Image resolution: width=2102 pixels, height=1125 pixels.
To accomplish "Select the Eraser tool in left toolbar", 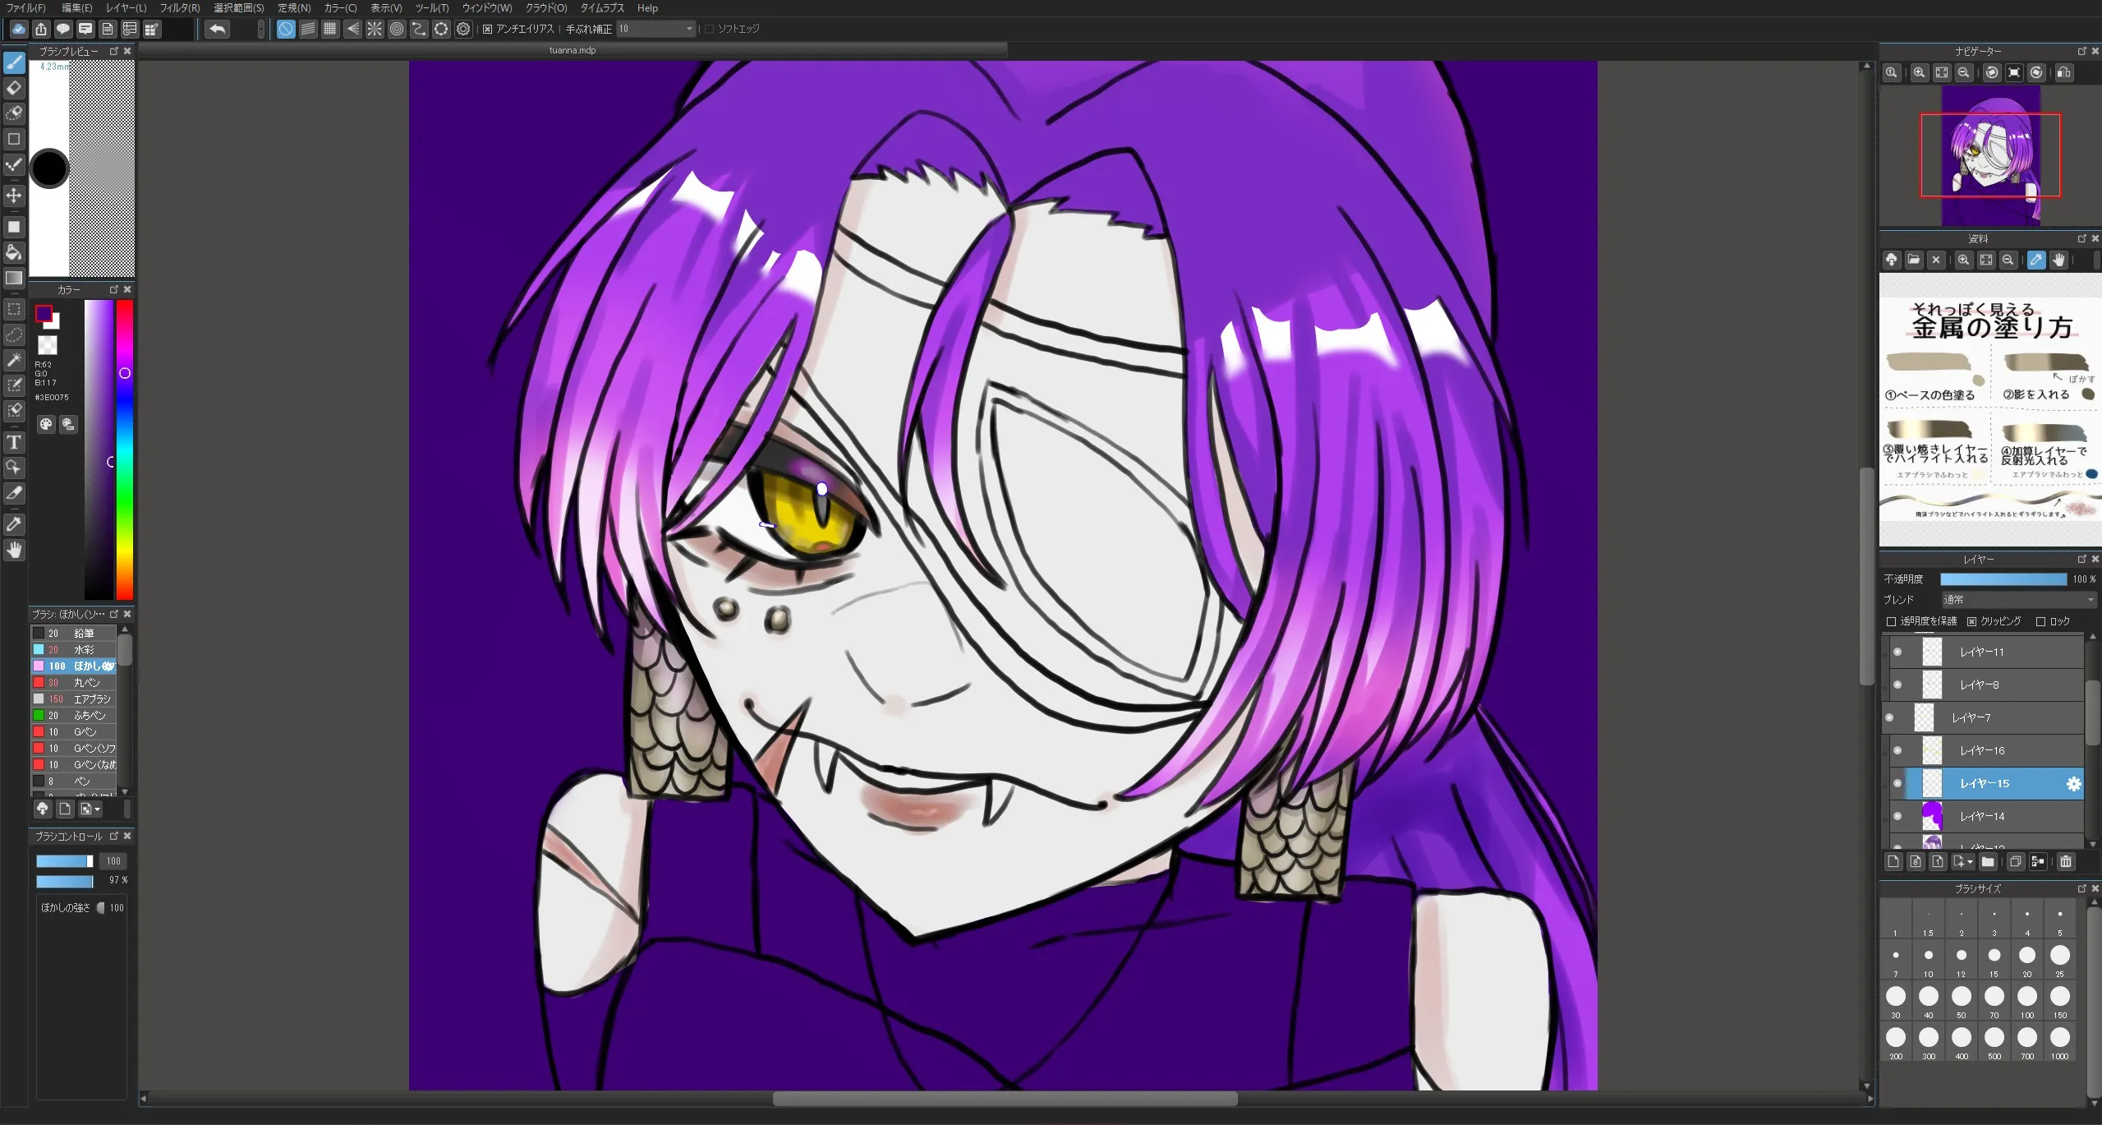I will (x=14, y=88).
